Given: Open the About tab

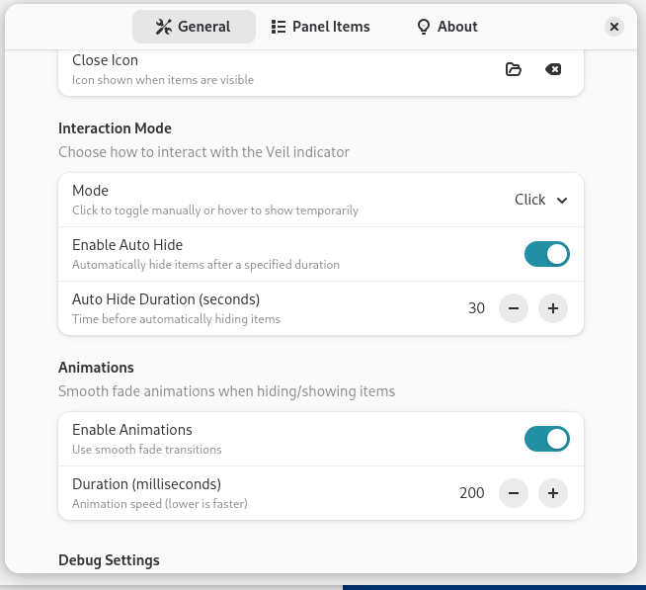Looking at the screenshot, I should (x=446, y=27).
